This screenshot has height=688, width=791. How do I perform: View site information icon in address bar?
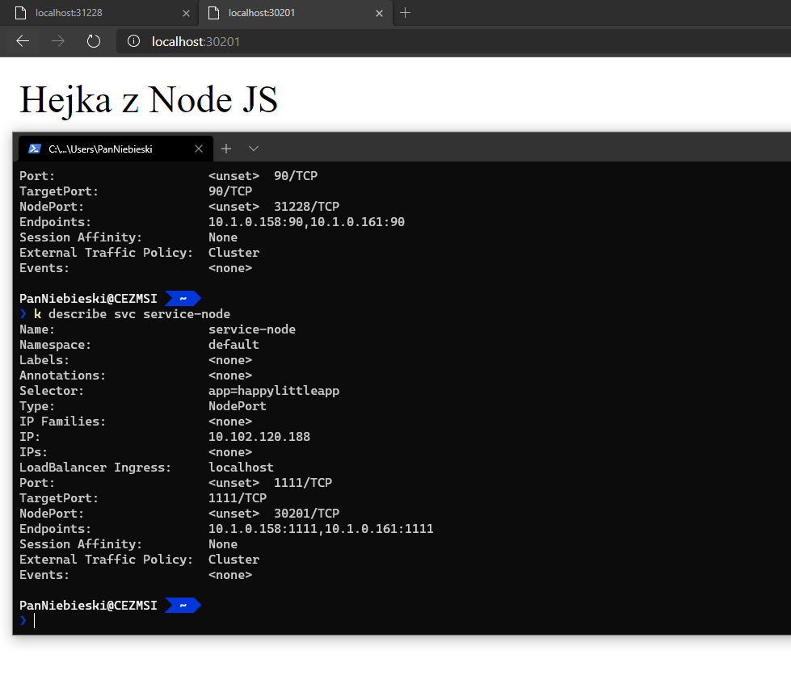[x=133, y=41]
